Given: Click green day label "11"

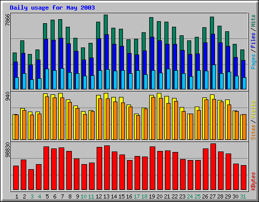Looking at the screenshot, I should (x=91, y=196).
